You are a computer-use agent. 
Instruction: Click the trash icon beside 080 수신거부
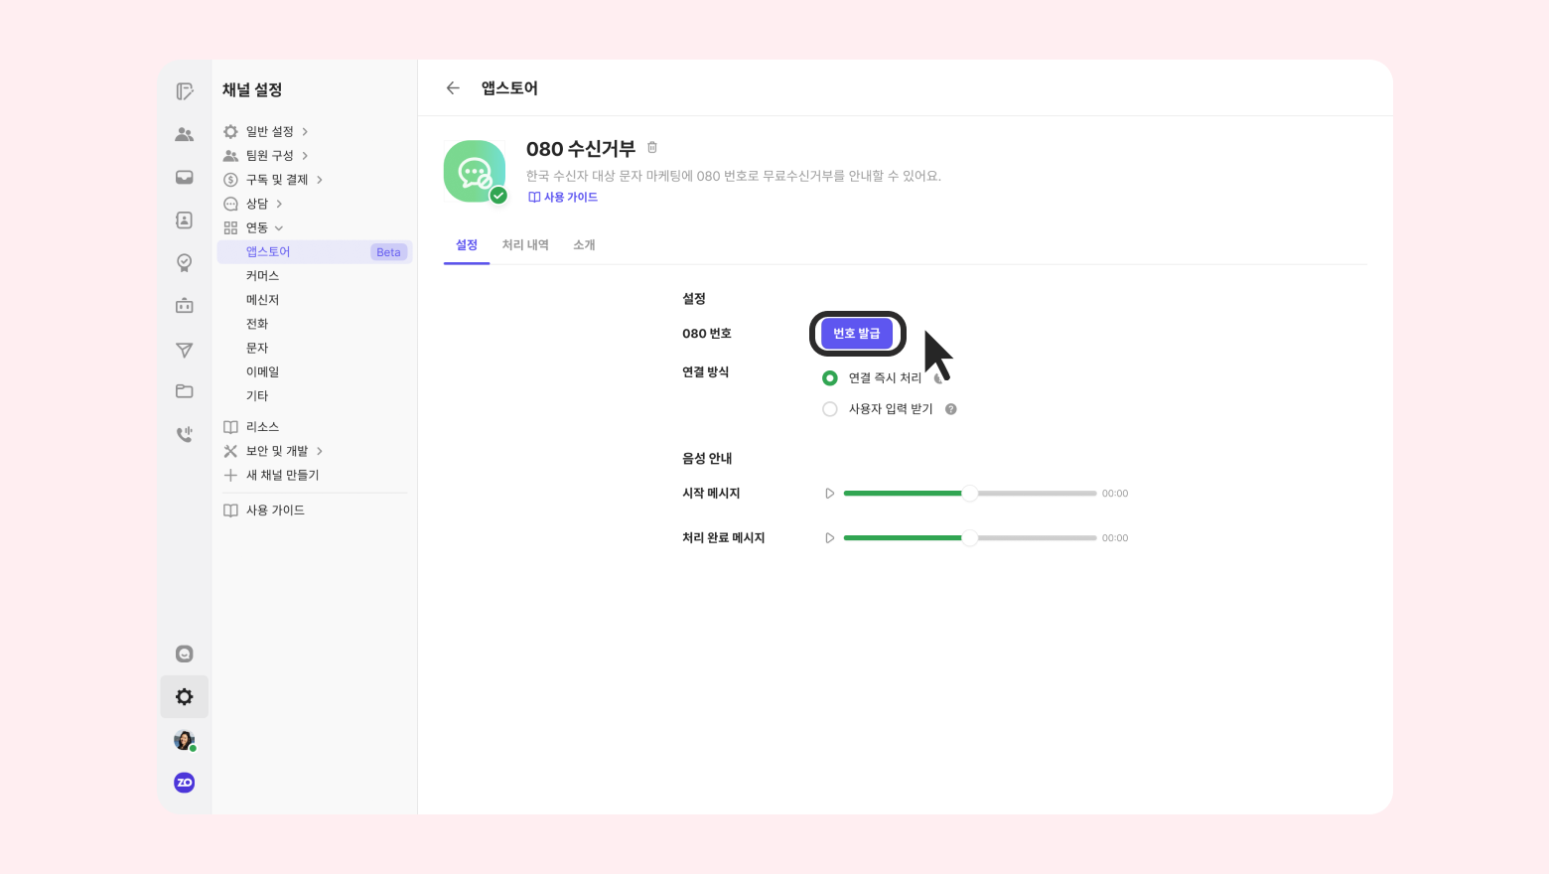pyautogui.click(x=652, y=147)
